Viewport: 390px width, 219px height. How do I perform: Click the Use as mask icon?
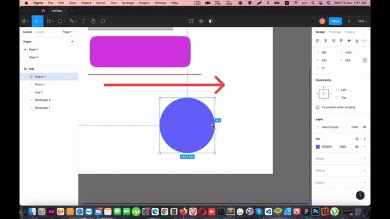tap(211, 21)
